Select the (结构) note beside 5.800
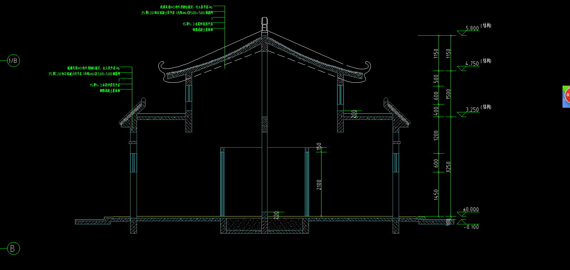 pyautogui.click(x=486, y=26)
